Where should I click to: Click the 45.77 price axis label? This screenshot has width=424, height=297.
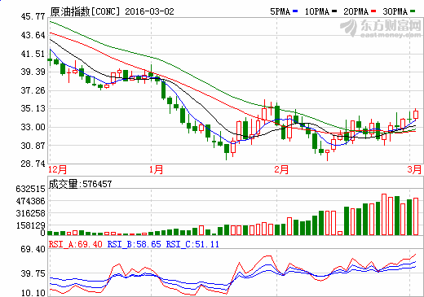pos(33,17)
